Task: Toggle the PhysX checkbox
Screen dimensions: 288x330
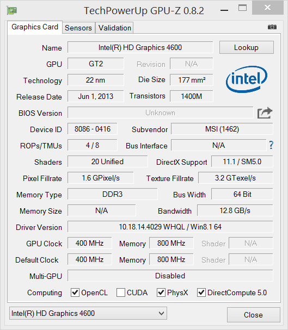Action: click(x=161, y=292)
